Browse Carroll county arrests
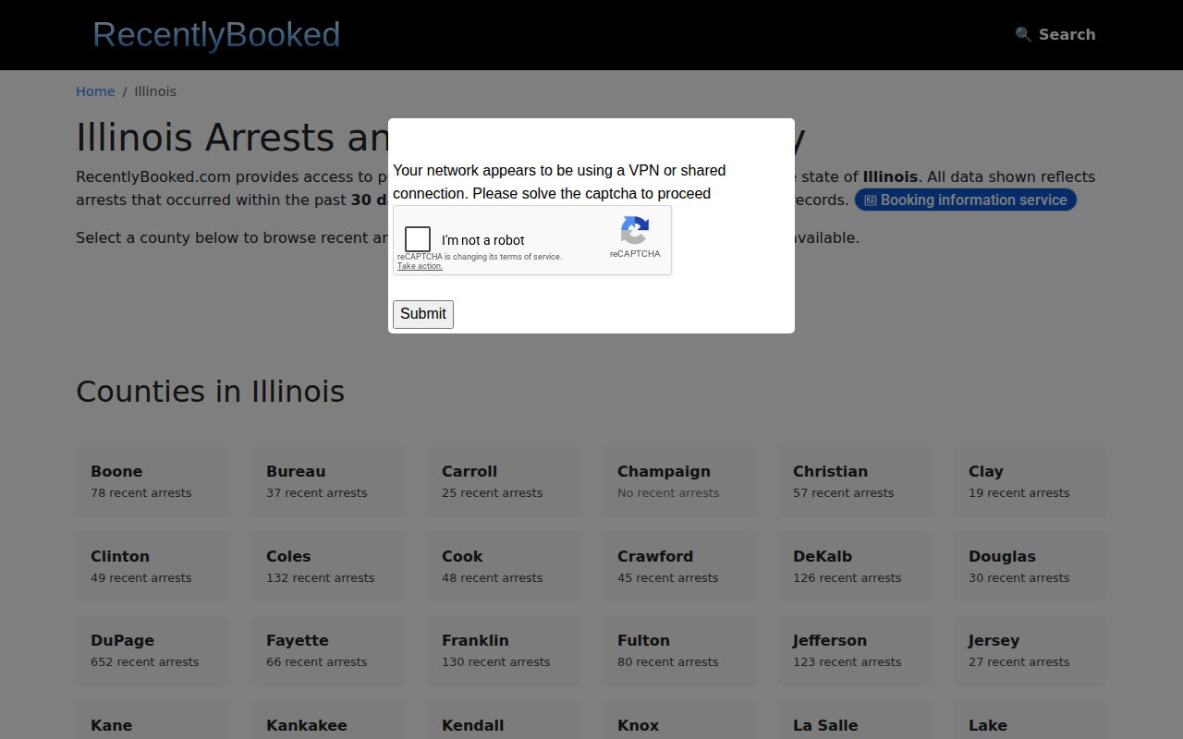 [504, 481]
